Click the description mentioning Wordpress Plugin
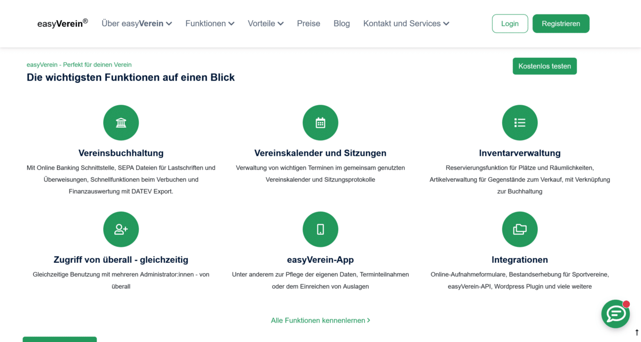 520,281
